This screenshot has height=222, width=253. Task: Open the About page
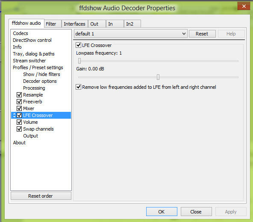coord(19,143)
